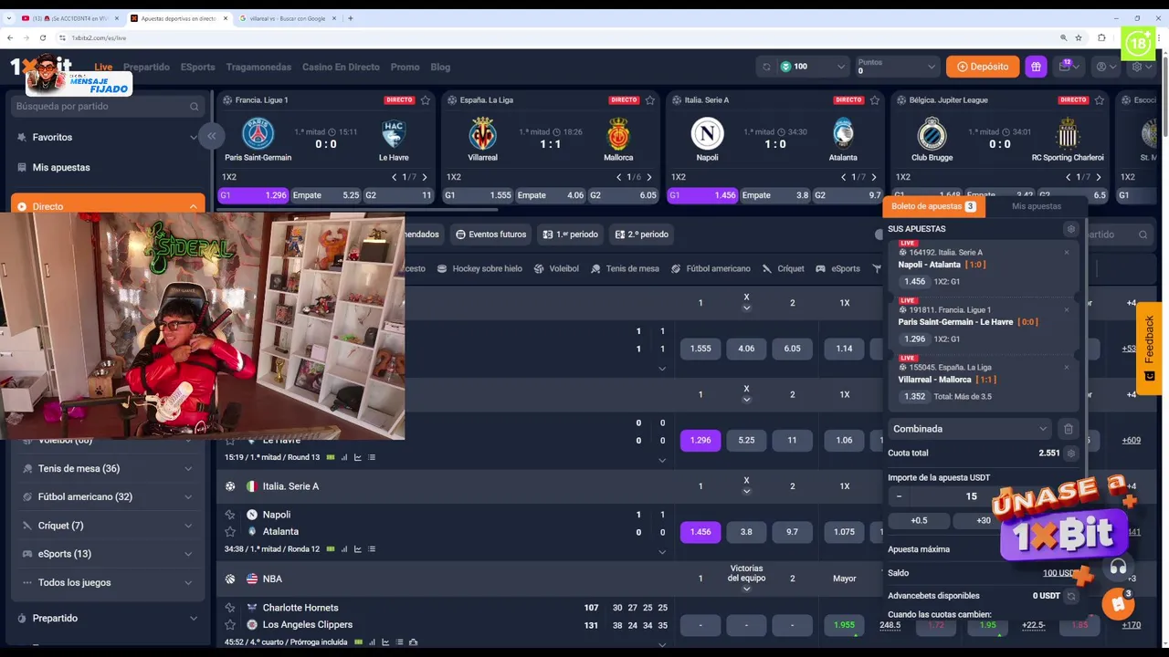Open the Live top menu
Viewport: 1169px width, 657px height.
[103, 67]
